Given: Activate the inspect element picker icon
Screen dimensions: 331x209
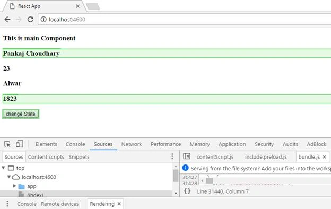Looking at the screenshot, I should pyautogui.click(x=7, y=144).
